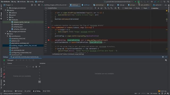Open building_images_within_the_vm.md editor tab
The height and width of the screenshot is (95, 170).
click(x=56, y=5)
